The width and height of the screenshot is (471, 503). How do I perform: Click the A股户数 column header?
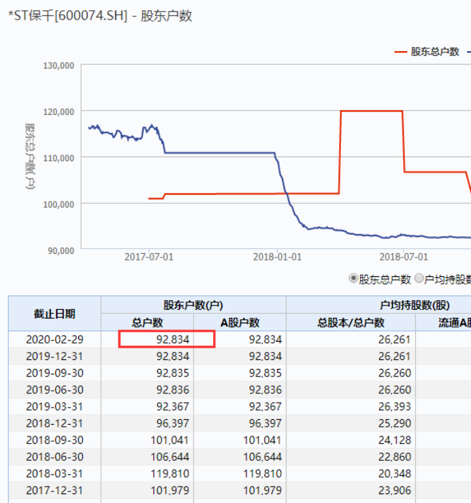[x=240, y=323]
